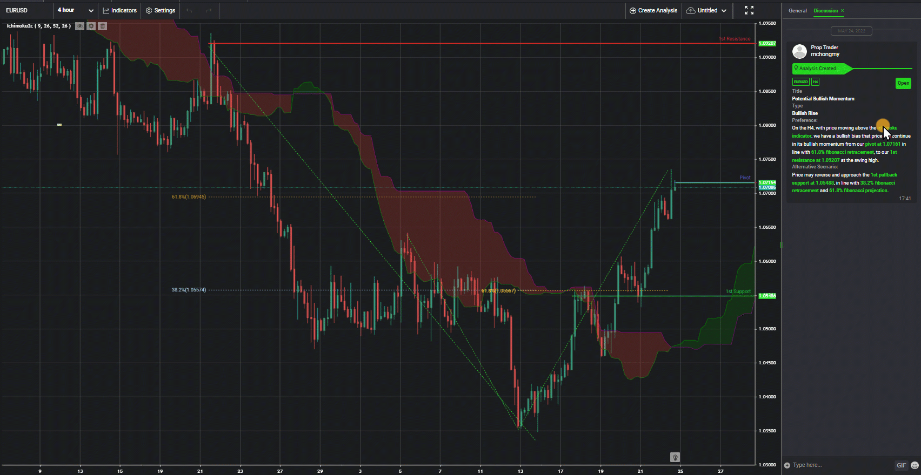This screenshot has width=921, height=475.
Task: Click the 17:41 message timestamp
Action: point(905,199)
